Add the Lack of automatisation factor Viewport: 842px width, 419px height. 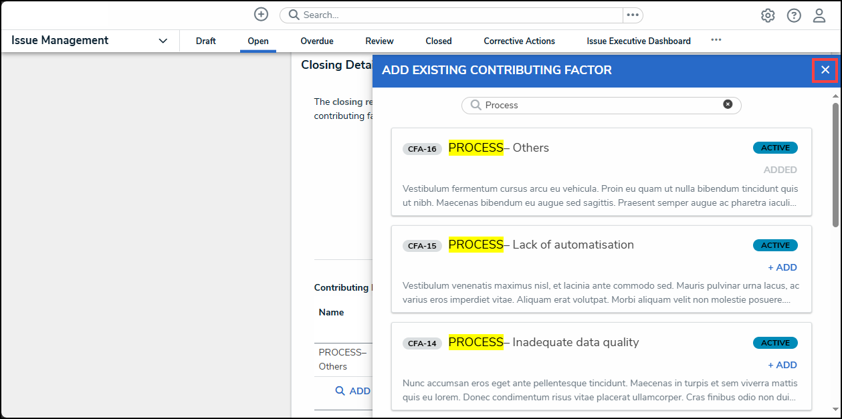[782, 267]
